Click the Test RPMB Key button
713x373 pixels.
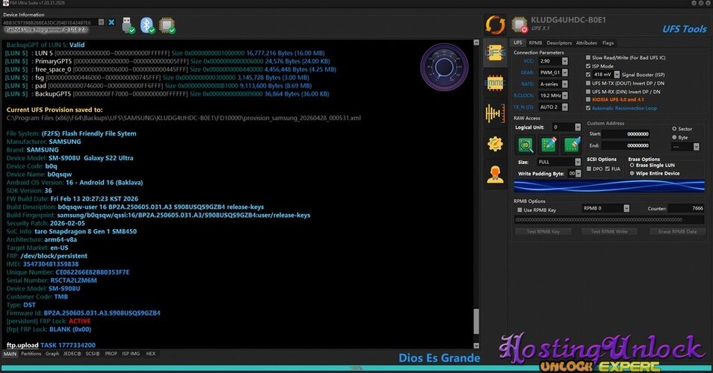tap(543, 231)
